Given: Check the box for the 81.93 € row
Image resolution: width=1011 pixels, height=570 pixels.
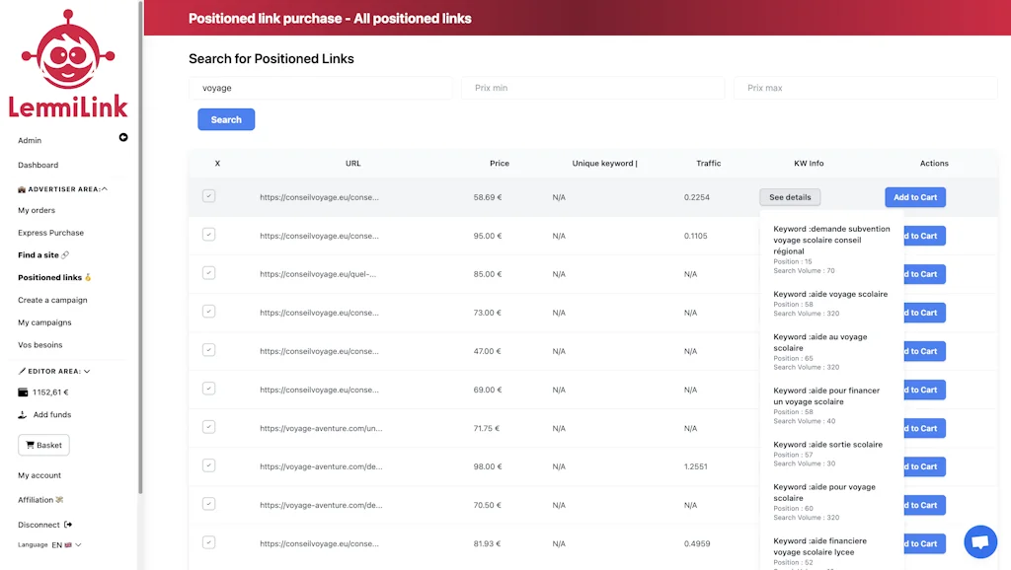Looking at the screenshot, I should coord(208,542).
